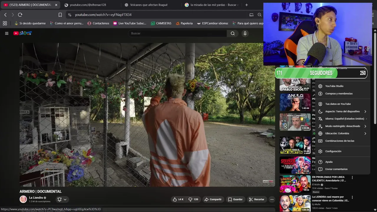The width and height of the screenshot is (377, 212).
Task: Open Stranger Things saga video thumbnail
Action: [x=295, y=165]
